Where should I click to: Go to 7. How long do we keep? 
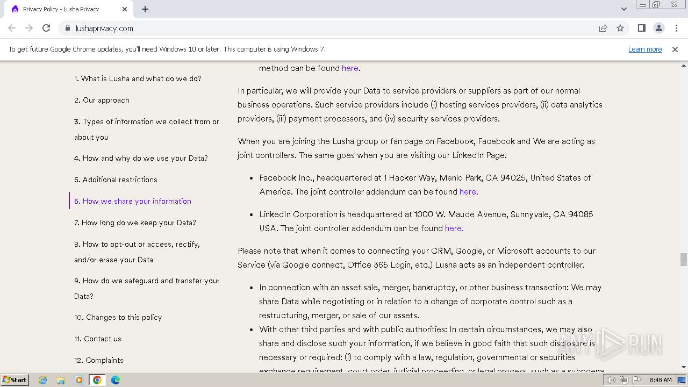135,223
